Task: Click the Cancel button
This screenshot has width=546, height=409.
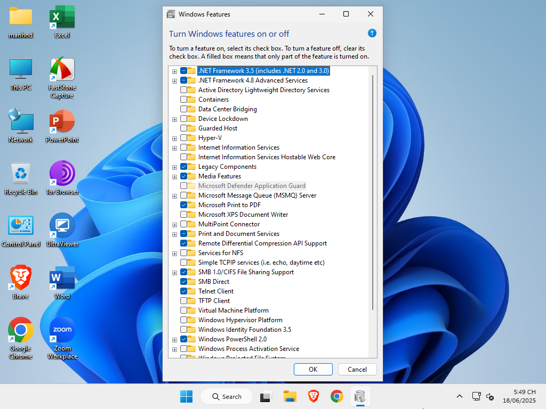Action: tap(357, 369)
